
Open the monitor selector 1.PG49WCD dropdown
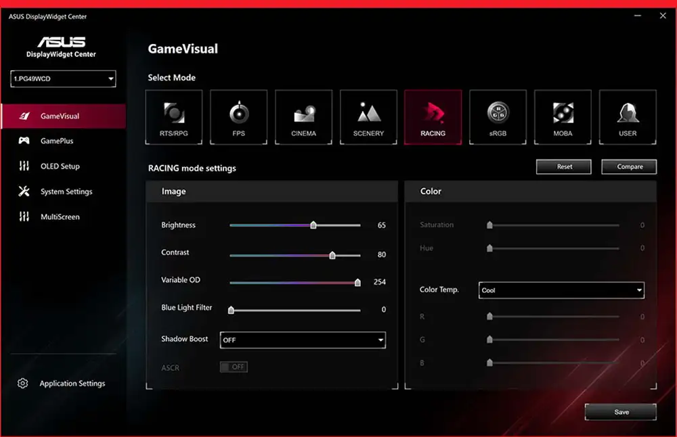coord(64,79)
